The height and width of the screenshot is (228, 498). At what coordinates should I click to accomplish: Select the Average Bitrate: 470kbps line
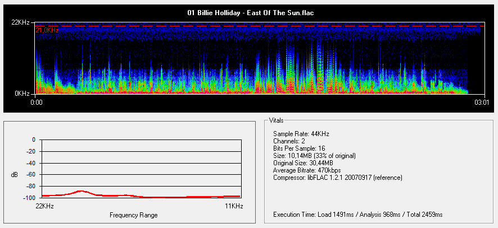click(306, 170)
